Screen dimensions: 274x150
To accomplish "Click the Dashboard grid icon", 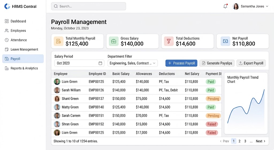I will click(7, 21).
